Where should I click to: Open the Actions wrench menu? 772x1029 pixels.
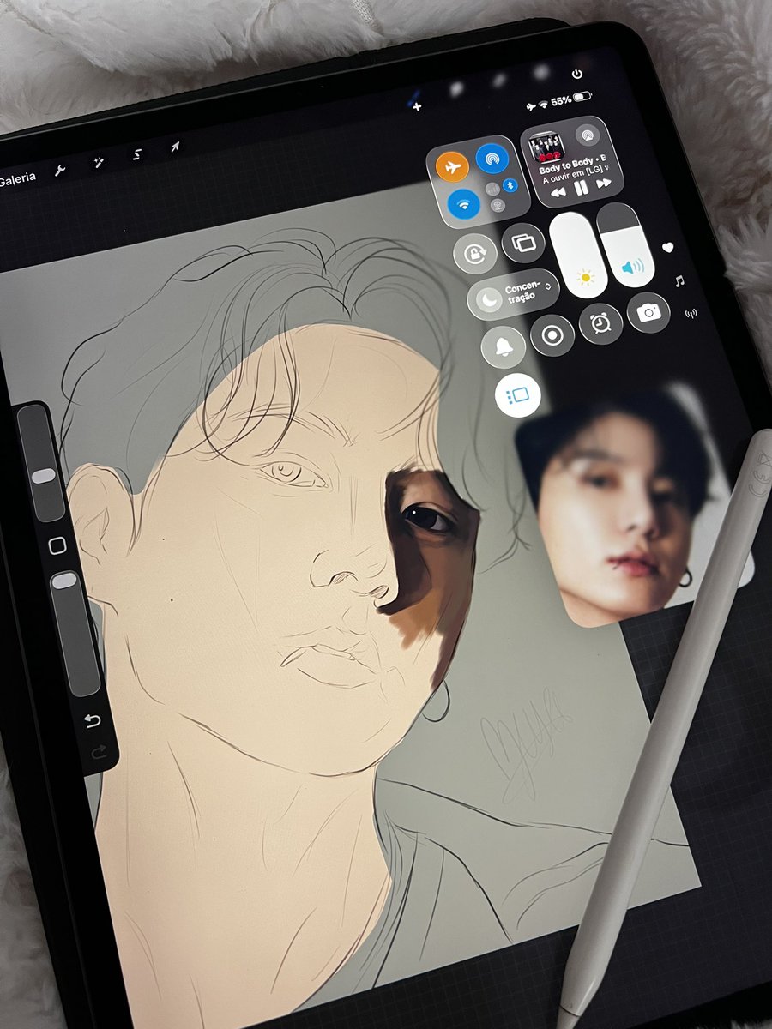click(x=60, y=170)
